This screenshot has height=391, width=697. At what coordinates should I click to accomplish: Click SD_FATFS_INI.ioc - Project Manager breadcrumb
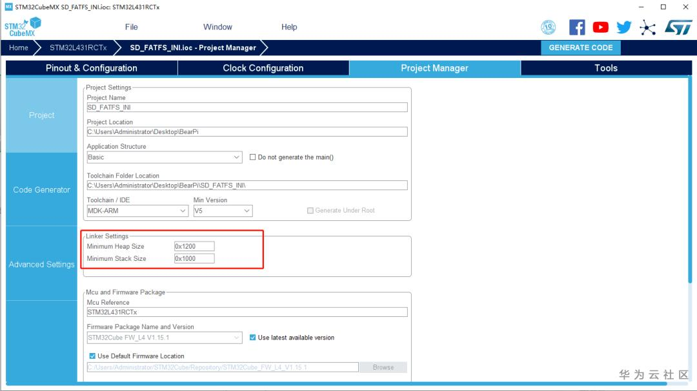point(193,48)
